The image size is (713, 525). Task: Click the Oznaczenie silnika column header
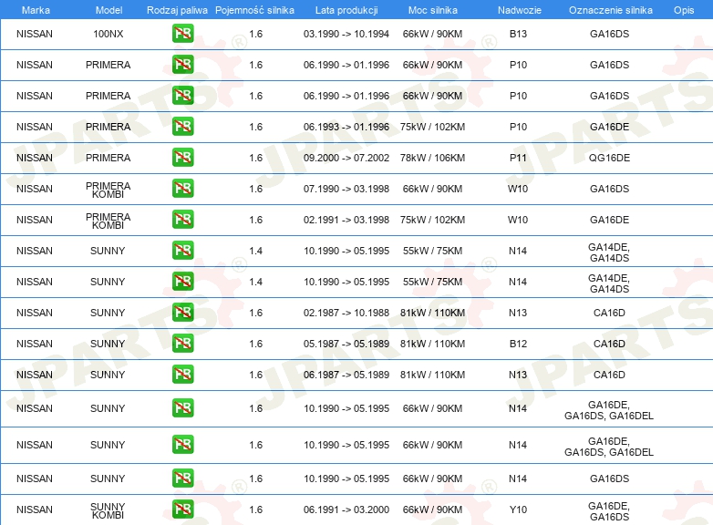pos(610,10)
